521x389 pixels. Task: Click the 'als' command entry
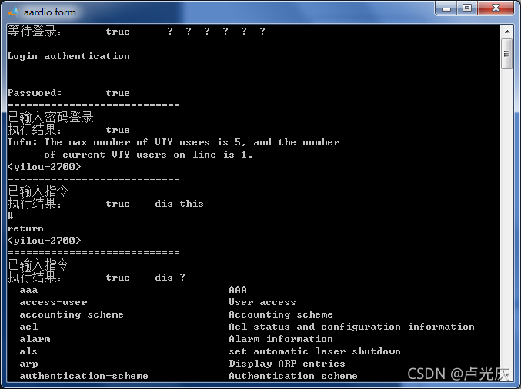[28, 351]
